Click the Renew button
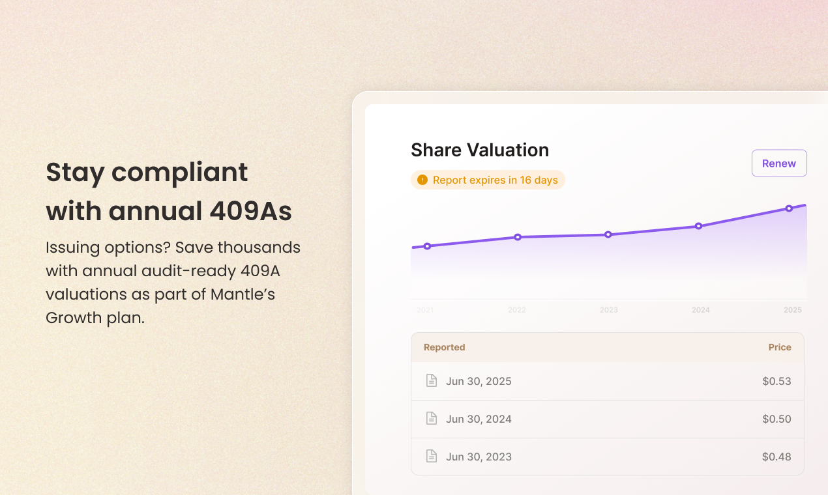Image resolution: width=828 pixels, height=495 pixels. pyautogui.click(x=779, y=163)
